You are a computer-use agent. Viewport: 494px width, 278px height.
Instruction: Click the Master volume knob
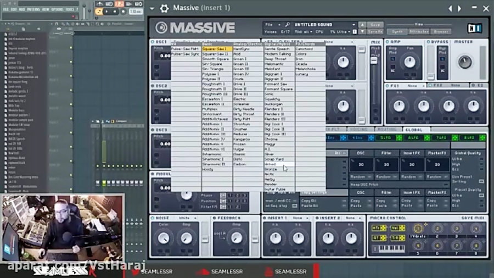[x=465, y=62]
